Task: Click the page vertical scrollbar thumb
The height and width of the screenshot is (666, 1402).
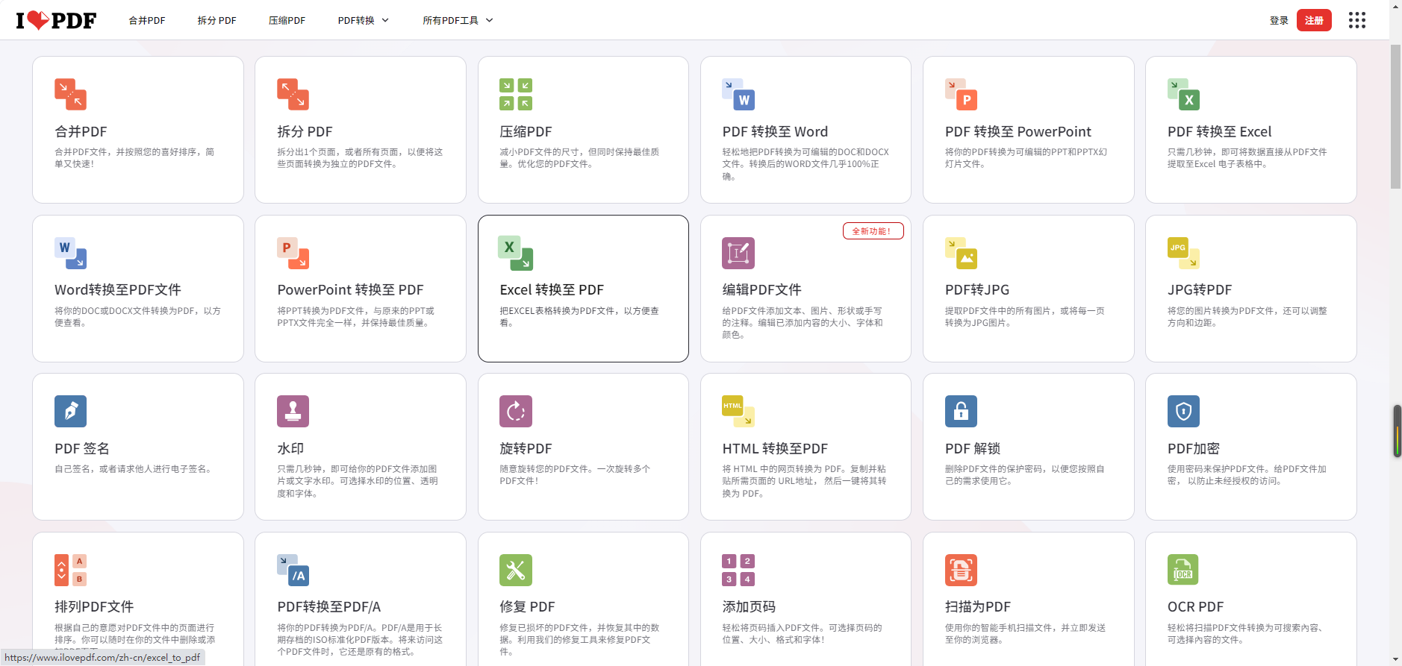Action: [1395, 116]
